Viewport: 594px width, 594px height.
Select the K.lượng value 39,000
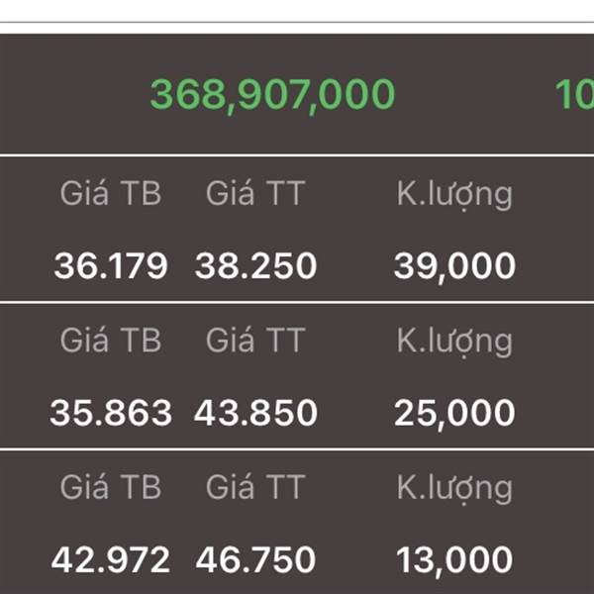454,266
